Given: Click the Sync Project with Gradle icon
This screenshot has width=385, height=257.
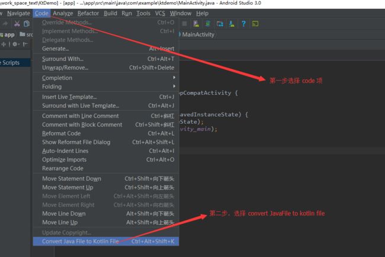Looking at the screenshot, I should point(208,24).
